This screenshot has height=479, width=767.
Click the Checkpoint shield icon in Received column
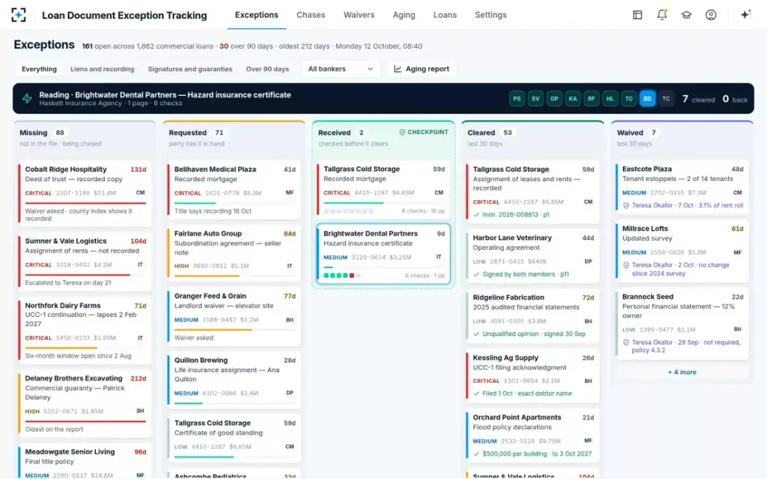tap(402, 132)
